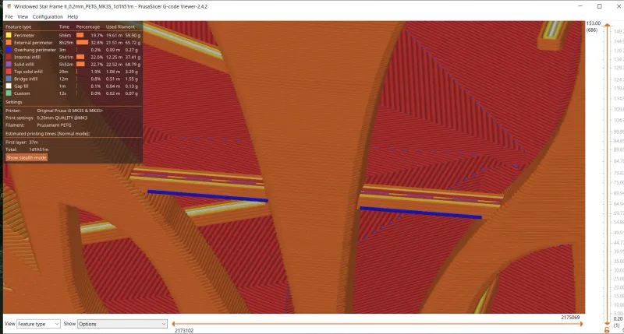Expand the Show Options dropdown
The image size is (624, 334).
click(122, 323)
